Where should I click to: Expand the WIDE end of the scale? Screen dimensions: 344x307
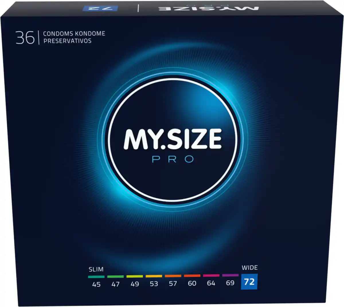pos(249,268)
